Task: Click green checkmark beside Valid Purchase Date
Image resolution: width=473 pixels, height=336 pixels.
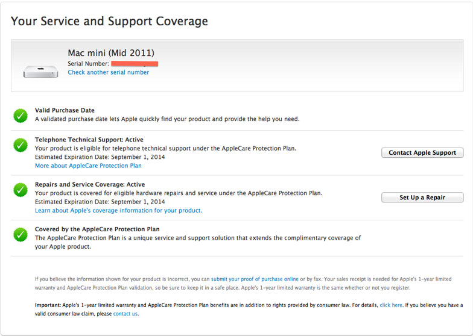Action: 21,116
